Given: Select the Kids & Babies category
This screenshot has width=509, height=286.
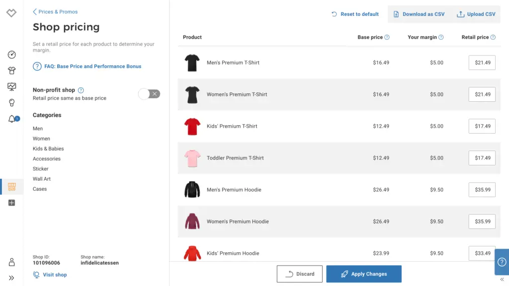Looking at the screenshot, I should pos(48,148).
